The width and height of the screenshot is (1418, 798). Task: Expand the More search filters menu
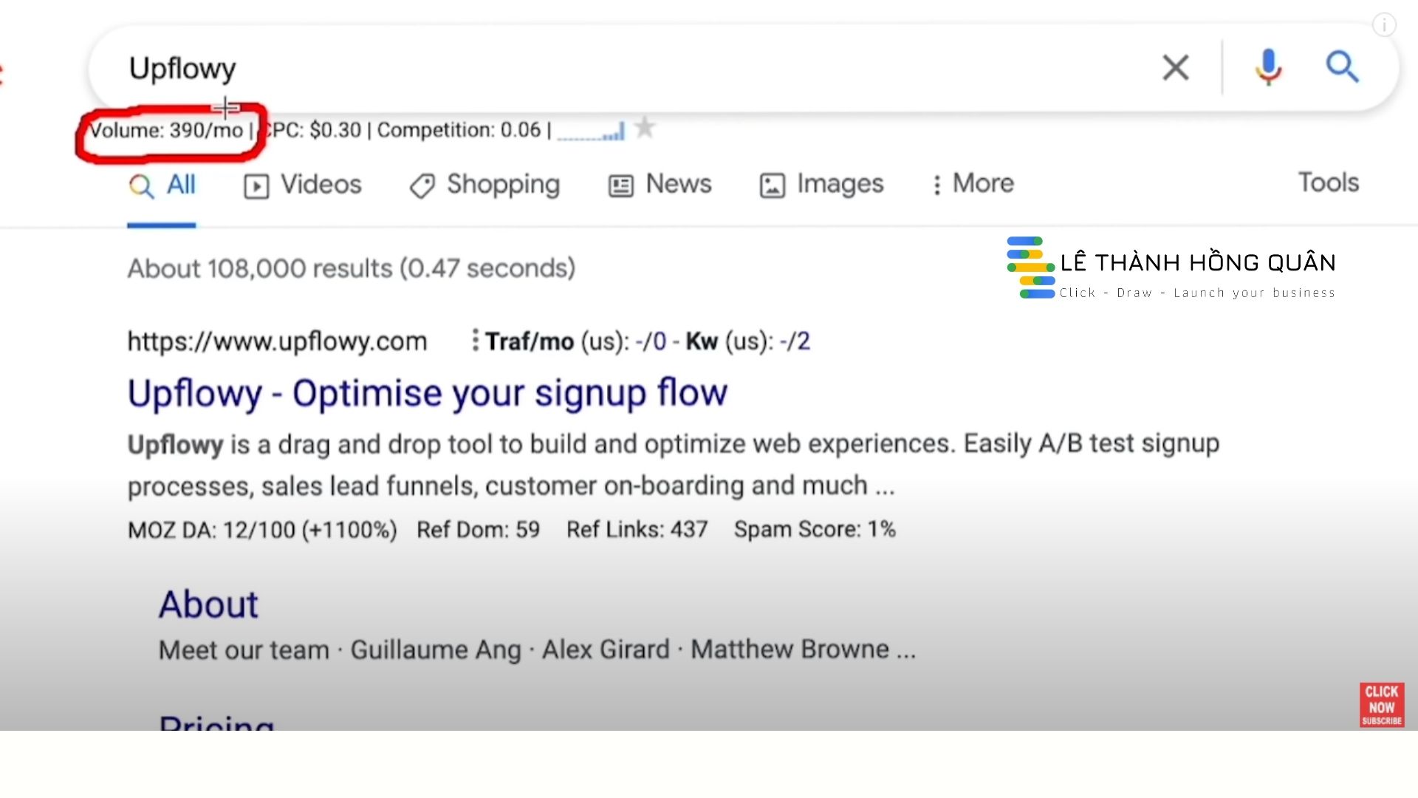point(973,184)
